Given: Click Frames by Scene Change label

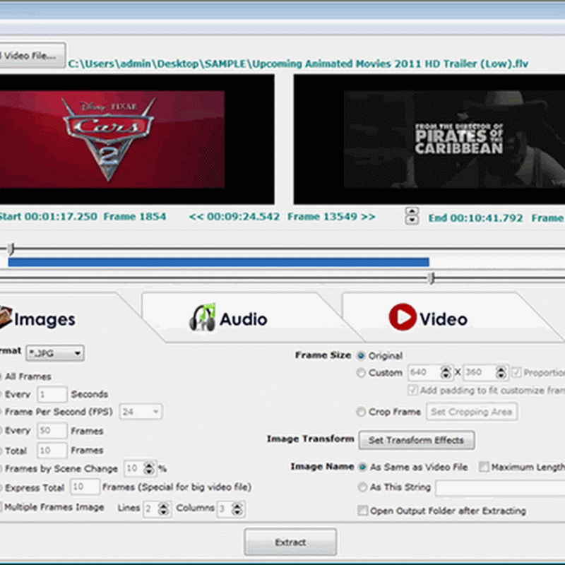Looking at the screenshot, I should 61,468.
